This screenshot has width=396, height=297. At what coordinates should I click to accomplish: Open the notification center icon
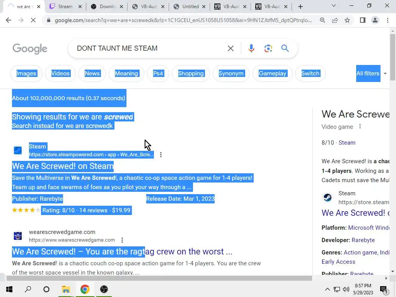[x=384, y=290]
